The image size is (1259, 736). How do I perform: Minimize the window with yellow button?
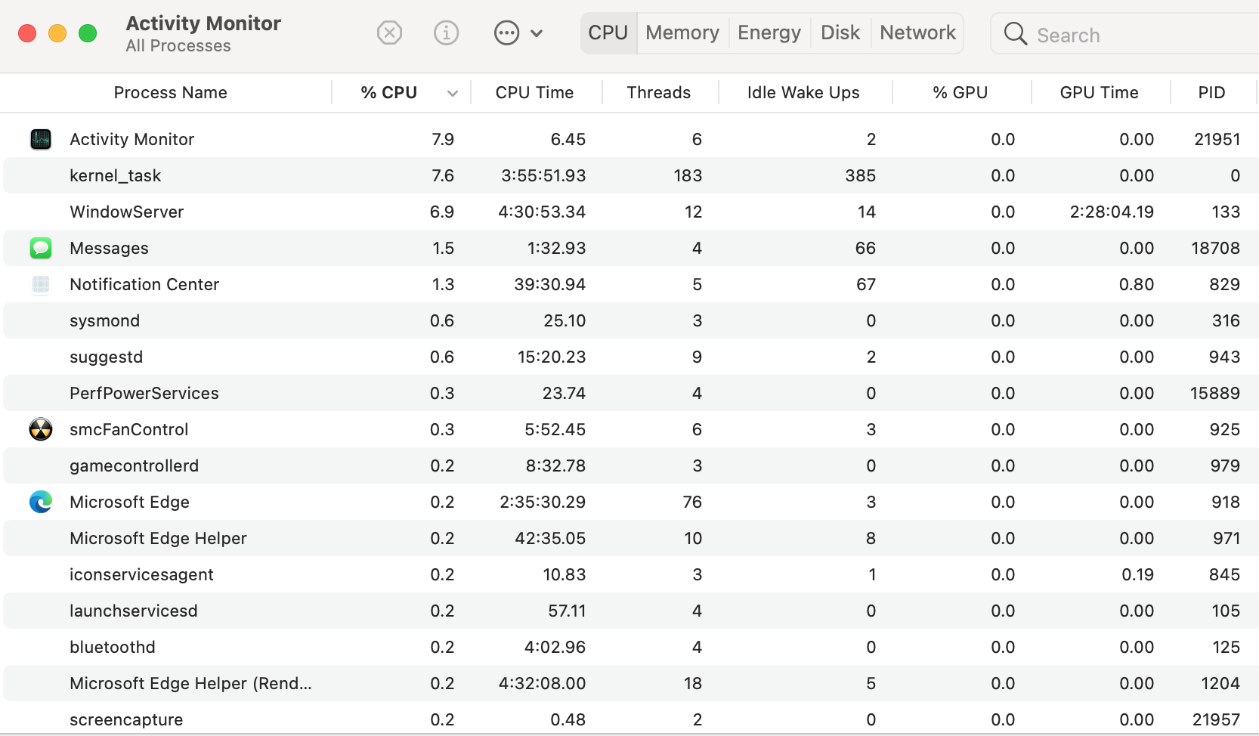coord(57,33)
